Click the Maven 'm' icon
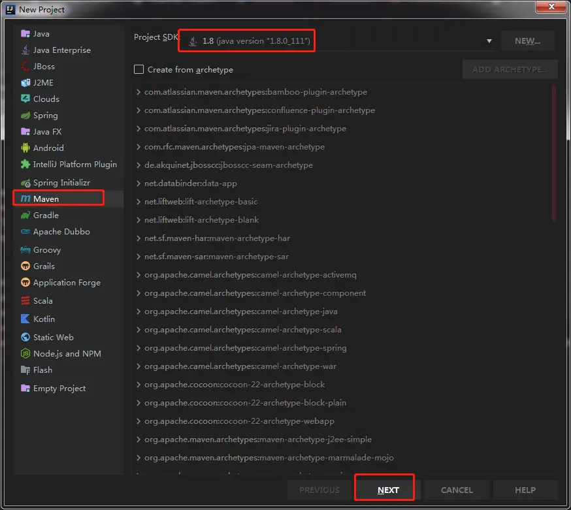571x510 pixels. (x=25, y=199)
